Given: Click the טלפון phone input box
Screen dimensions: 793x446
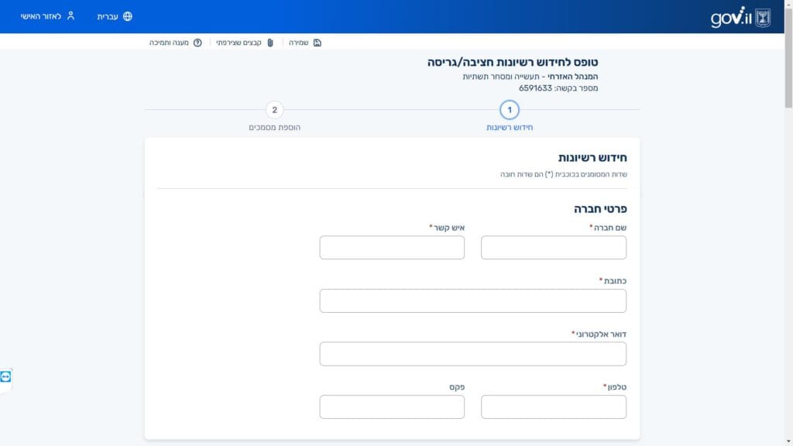Looking at the screenshot, I should click(x=554, y=407).
